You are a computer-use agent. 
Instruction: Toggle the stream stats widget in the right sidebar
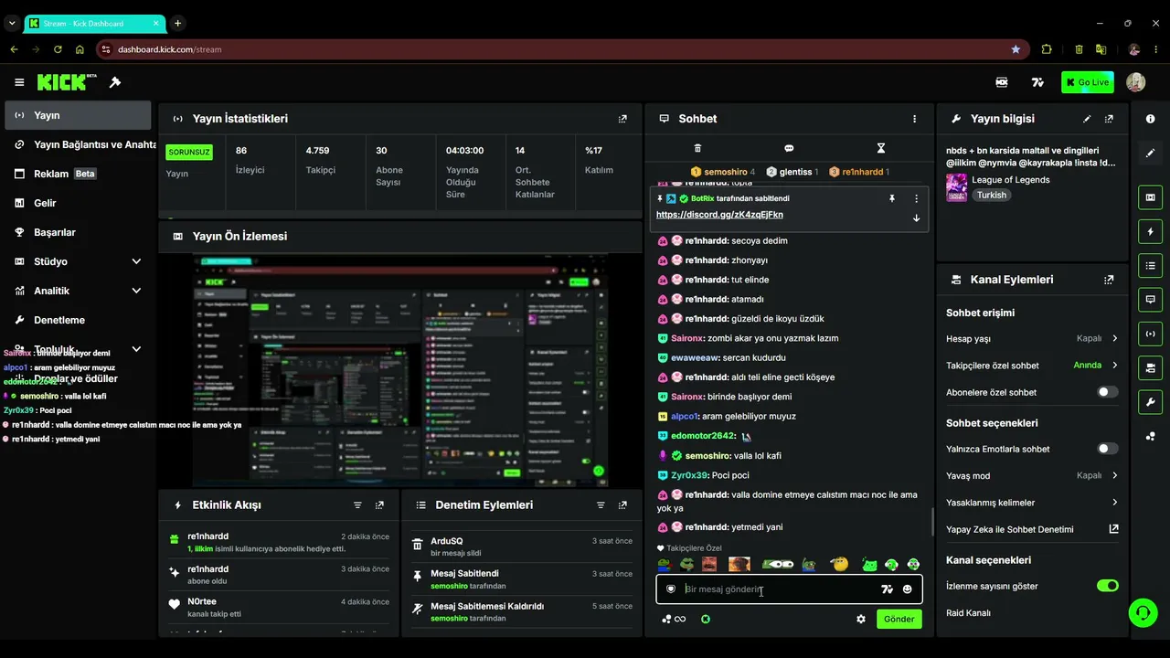[x=1150, y=334]
